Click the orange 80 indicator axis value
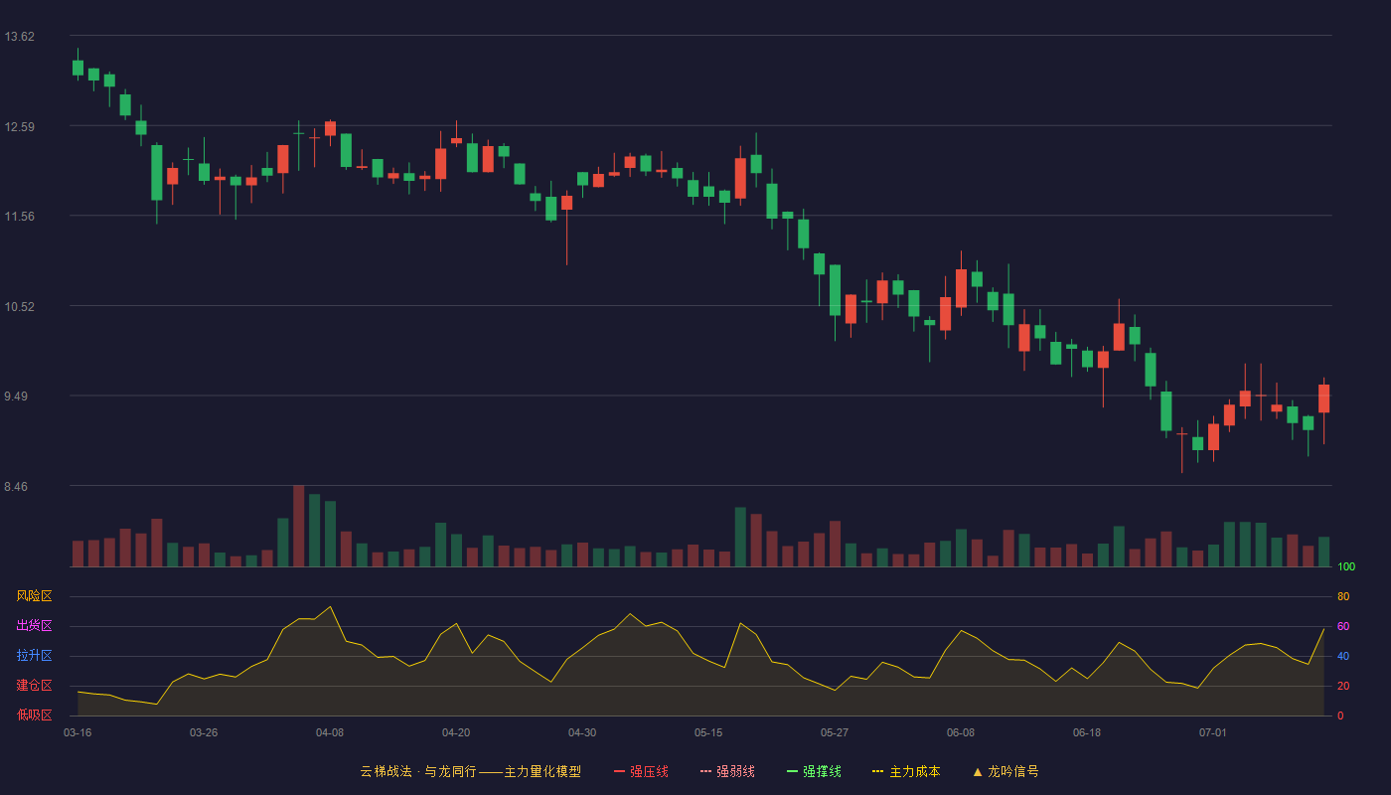This screenshot has height=795, width=1391. click(x=1343, y=597)
